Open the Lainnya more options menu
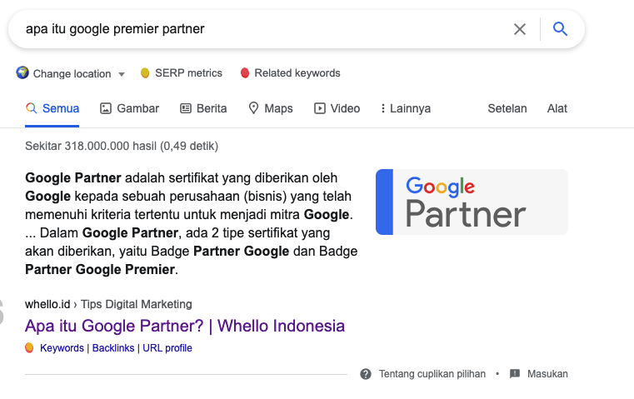The image size is (634, 399). pyautogui.click(x=406, y=108)
